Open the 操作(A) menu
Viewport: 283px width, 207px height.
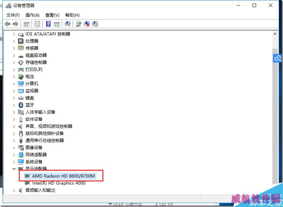(x=33, y=15)
